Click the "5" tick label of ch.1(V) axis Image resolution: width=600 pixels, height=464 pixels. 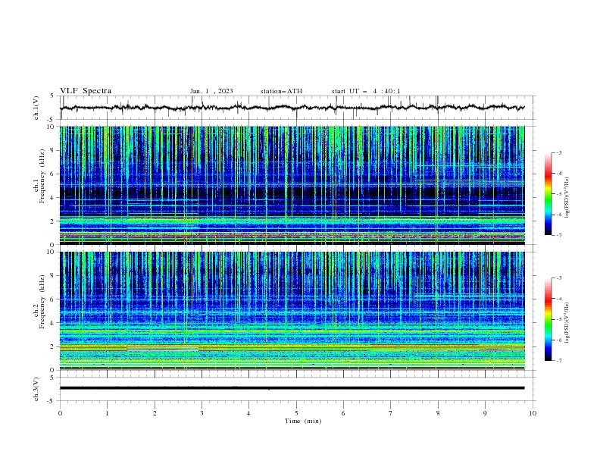[x=52, y=96]
